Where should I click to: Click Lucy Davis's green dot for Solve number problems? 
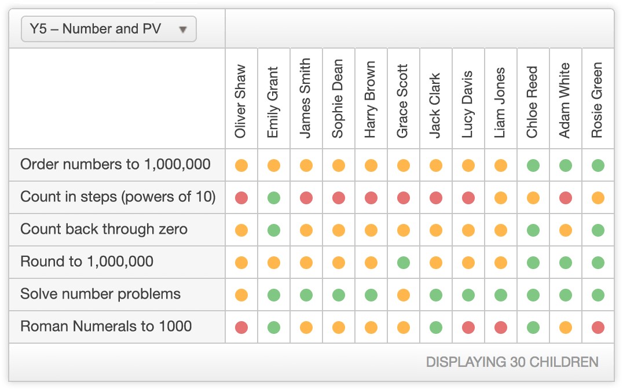coord(468,295)
